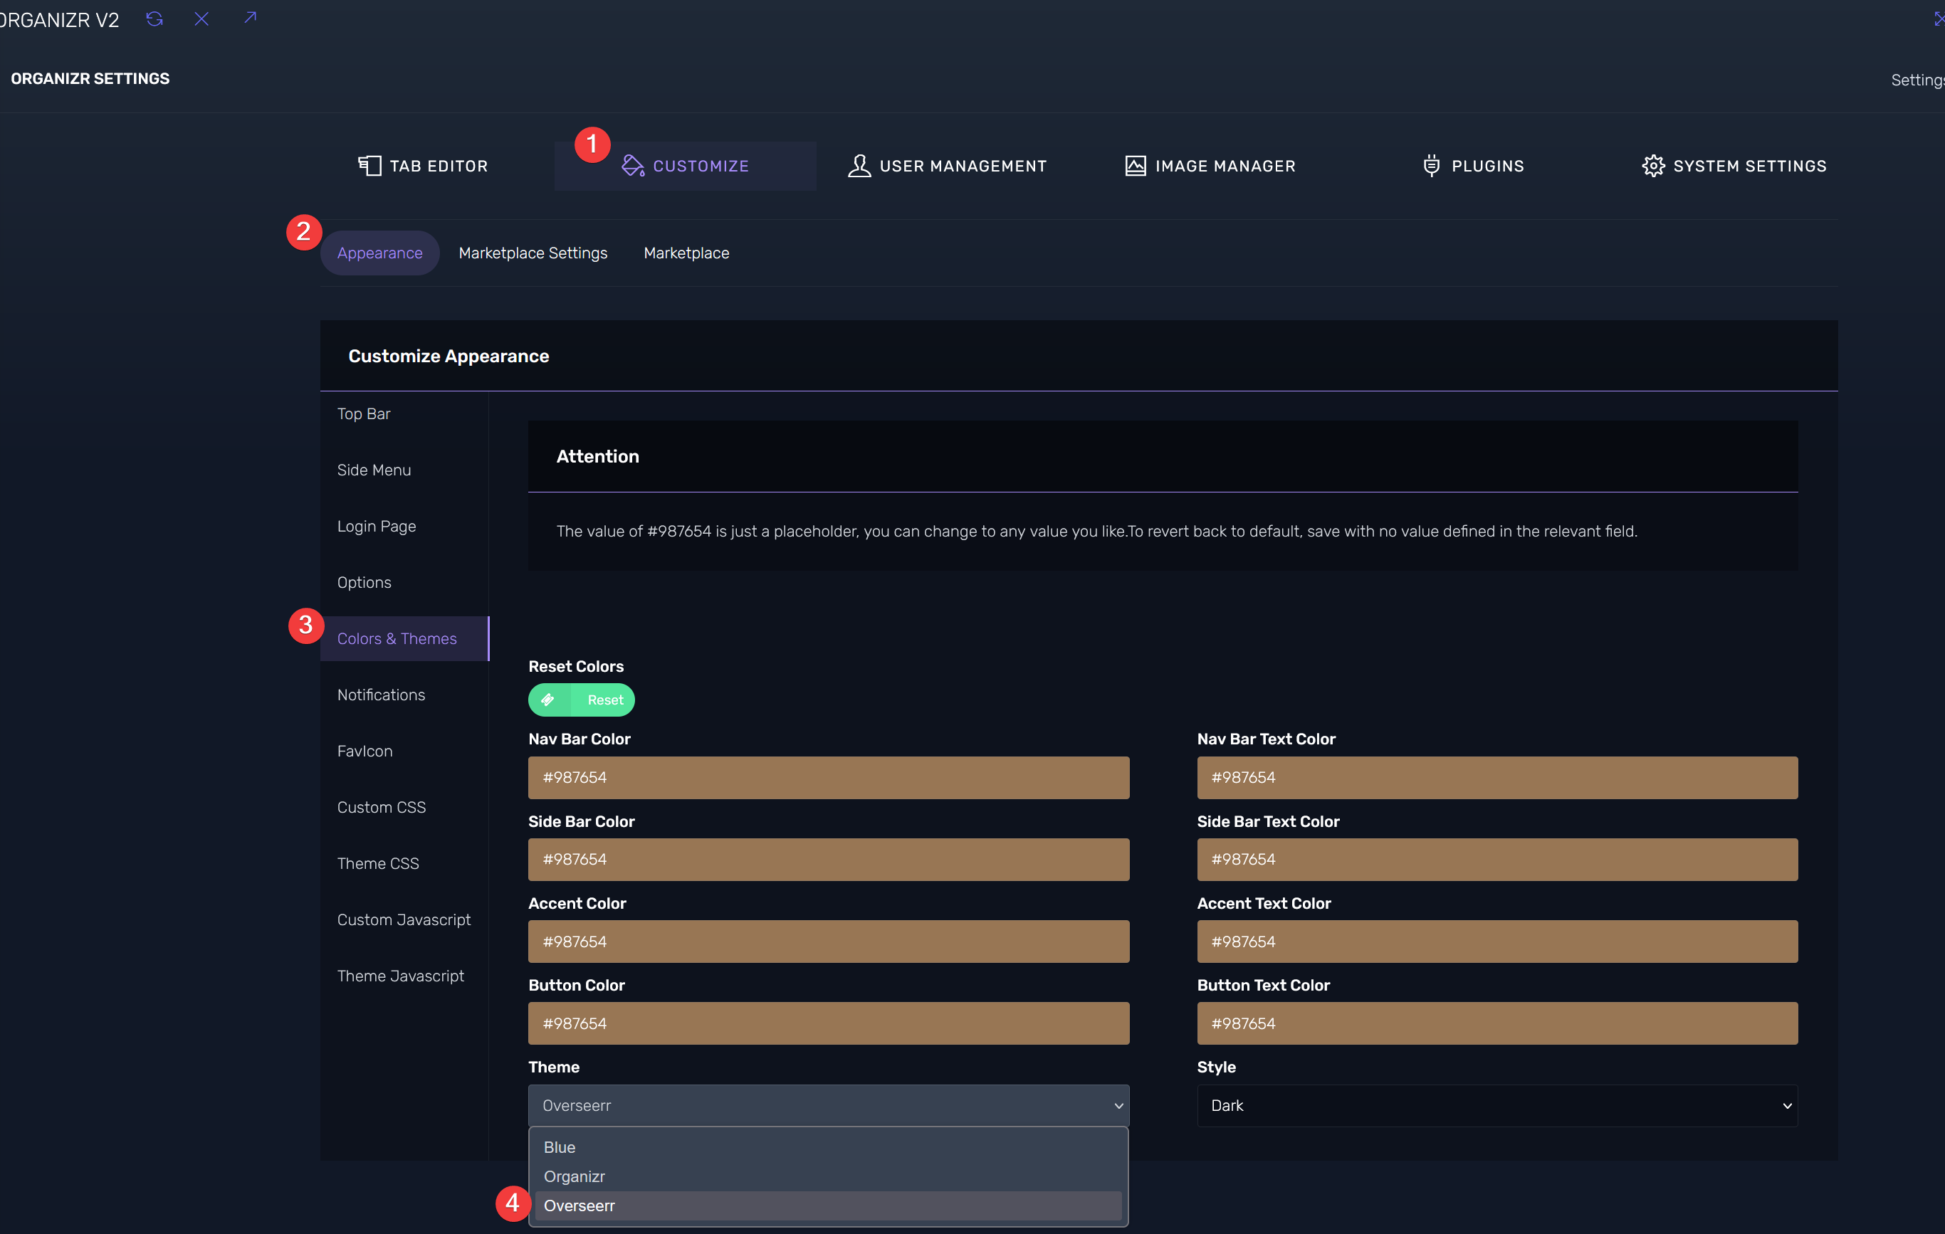Click the Reset colors button
The height and width of the screenshot is (1234, 1945).
tap(582, 700)
